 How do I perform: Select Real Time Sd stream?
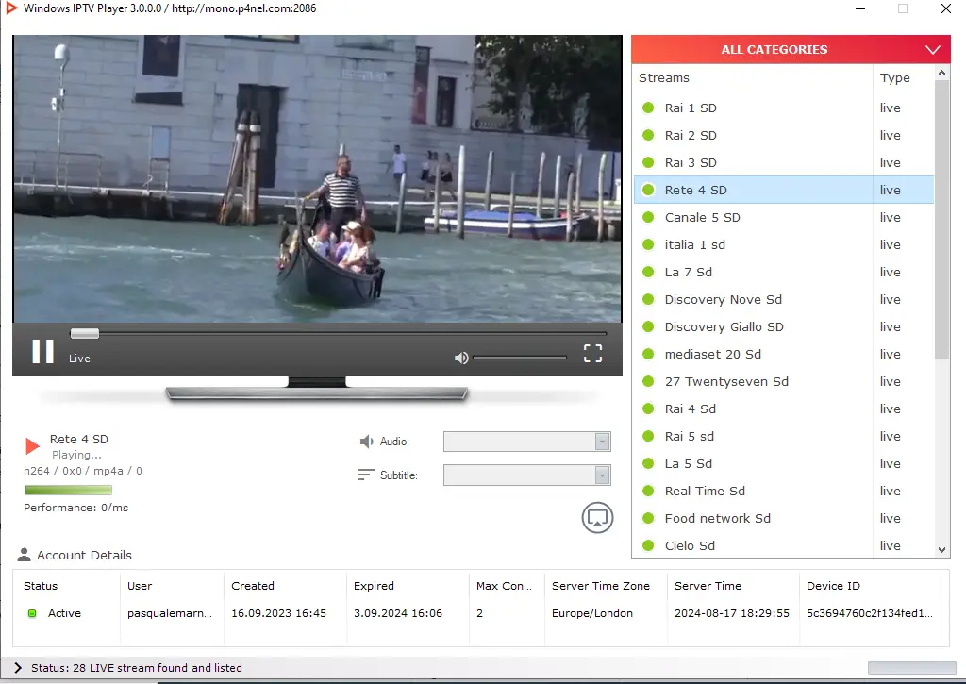click(x=784, y=491)
